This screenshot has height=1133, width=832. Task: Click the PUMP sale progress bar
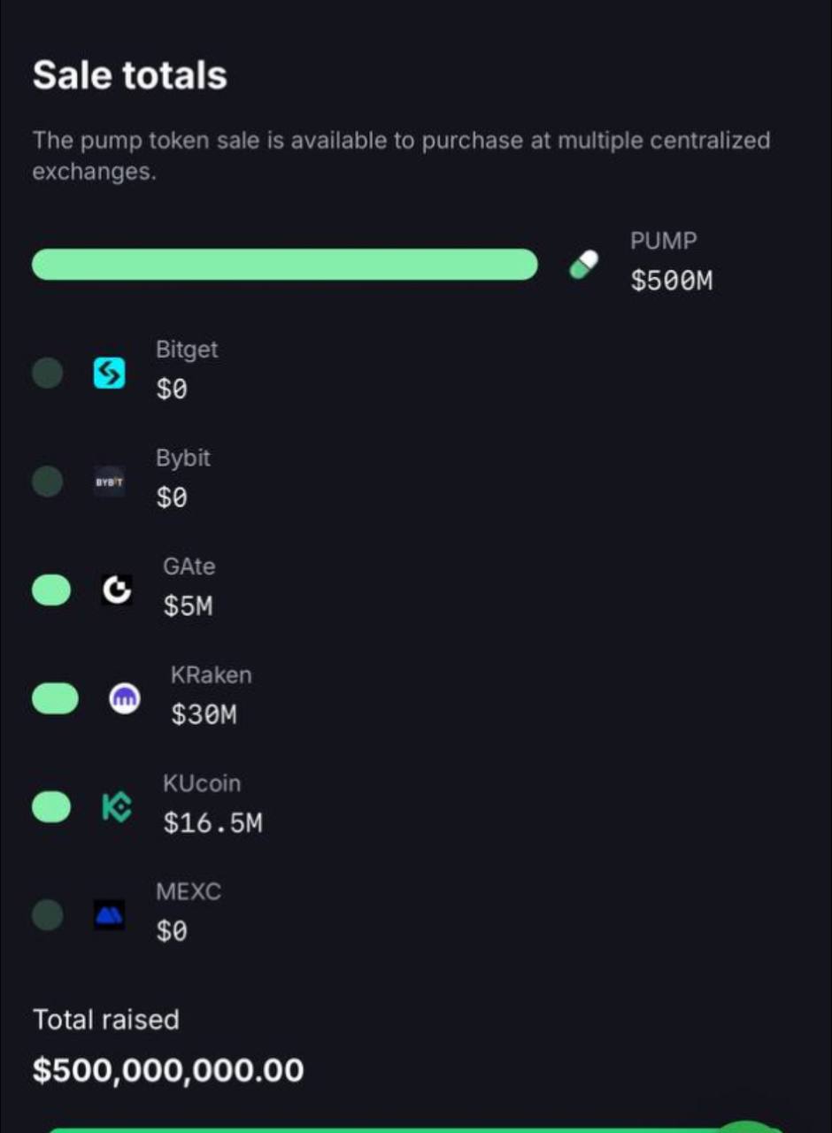tap(285, 265)
